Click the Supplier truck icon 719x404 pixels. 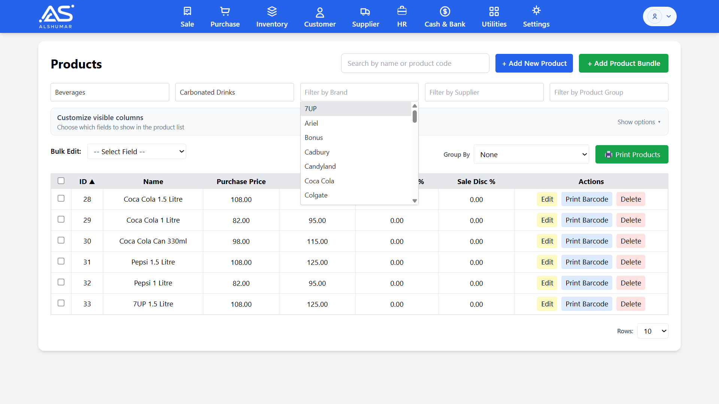365,12
